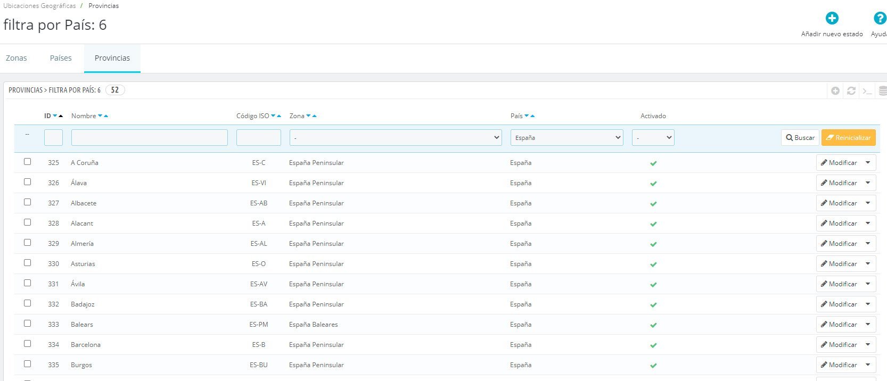This screenshot has width=887, height=381.
Task: Open the Ayuda help icon
Action: pyautogui.click(x=880, y=18)
